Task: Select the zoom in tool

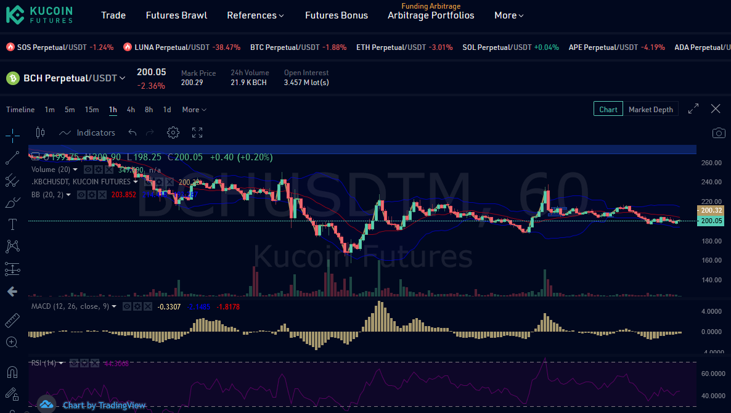Action: [12, 343]
